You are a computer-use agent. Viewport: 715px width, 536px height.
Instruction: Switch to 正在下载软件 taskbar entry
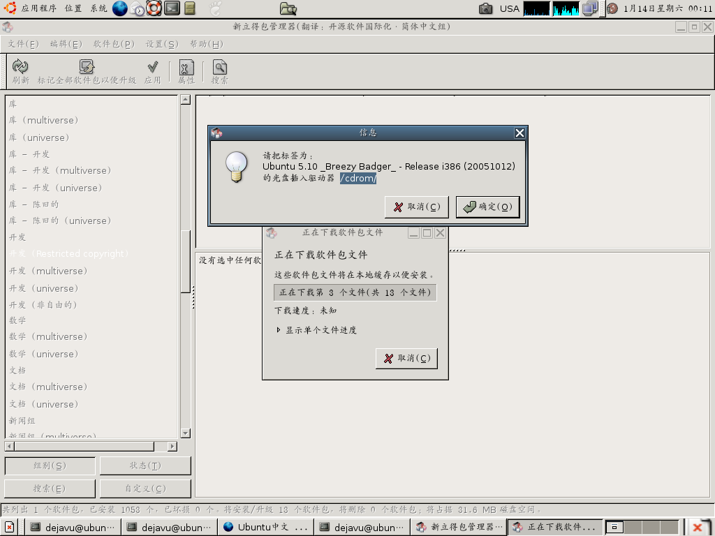coord(555,528)
